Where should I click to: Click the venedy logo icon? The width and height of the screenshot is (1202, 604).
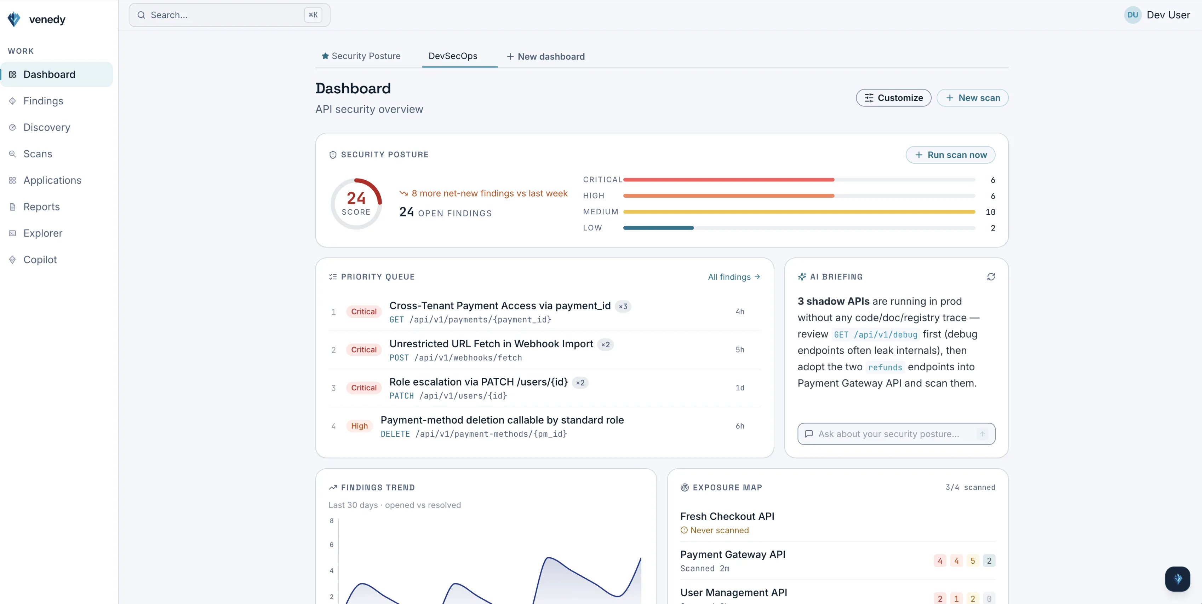point(14,19)
